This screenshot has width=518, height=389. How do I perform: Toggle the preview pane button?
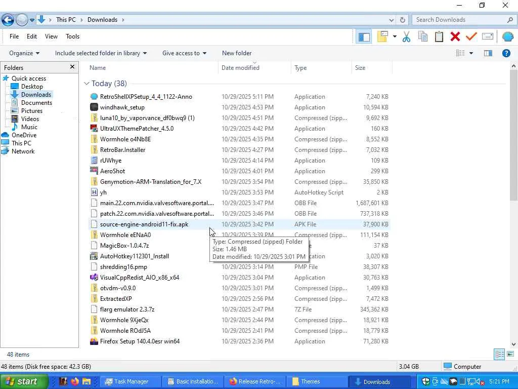(x=488, y=53)
